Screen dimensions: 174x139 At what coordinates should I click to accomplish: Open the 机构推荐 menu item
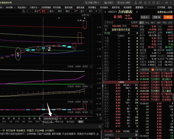pos(128,8)
